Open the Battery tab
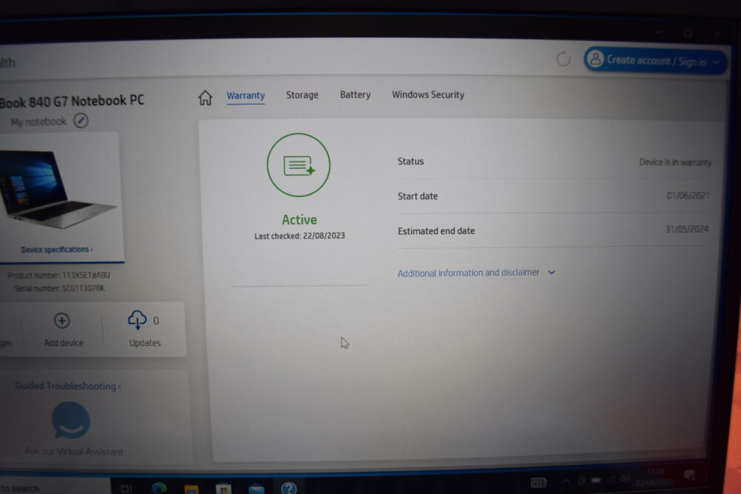The height and width of the screenshot is (494, 741). point(355,95)
